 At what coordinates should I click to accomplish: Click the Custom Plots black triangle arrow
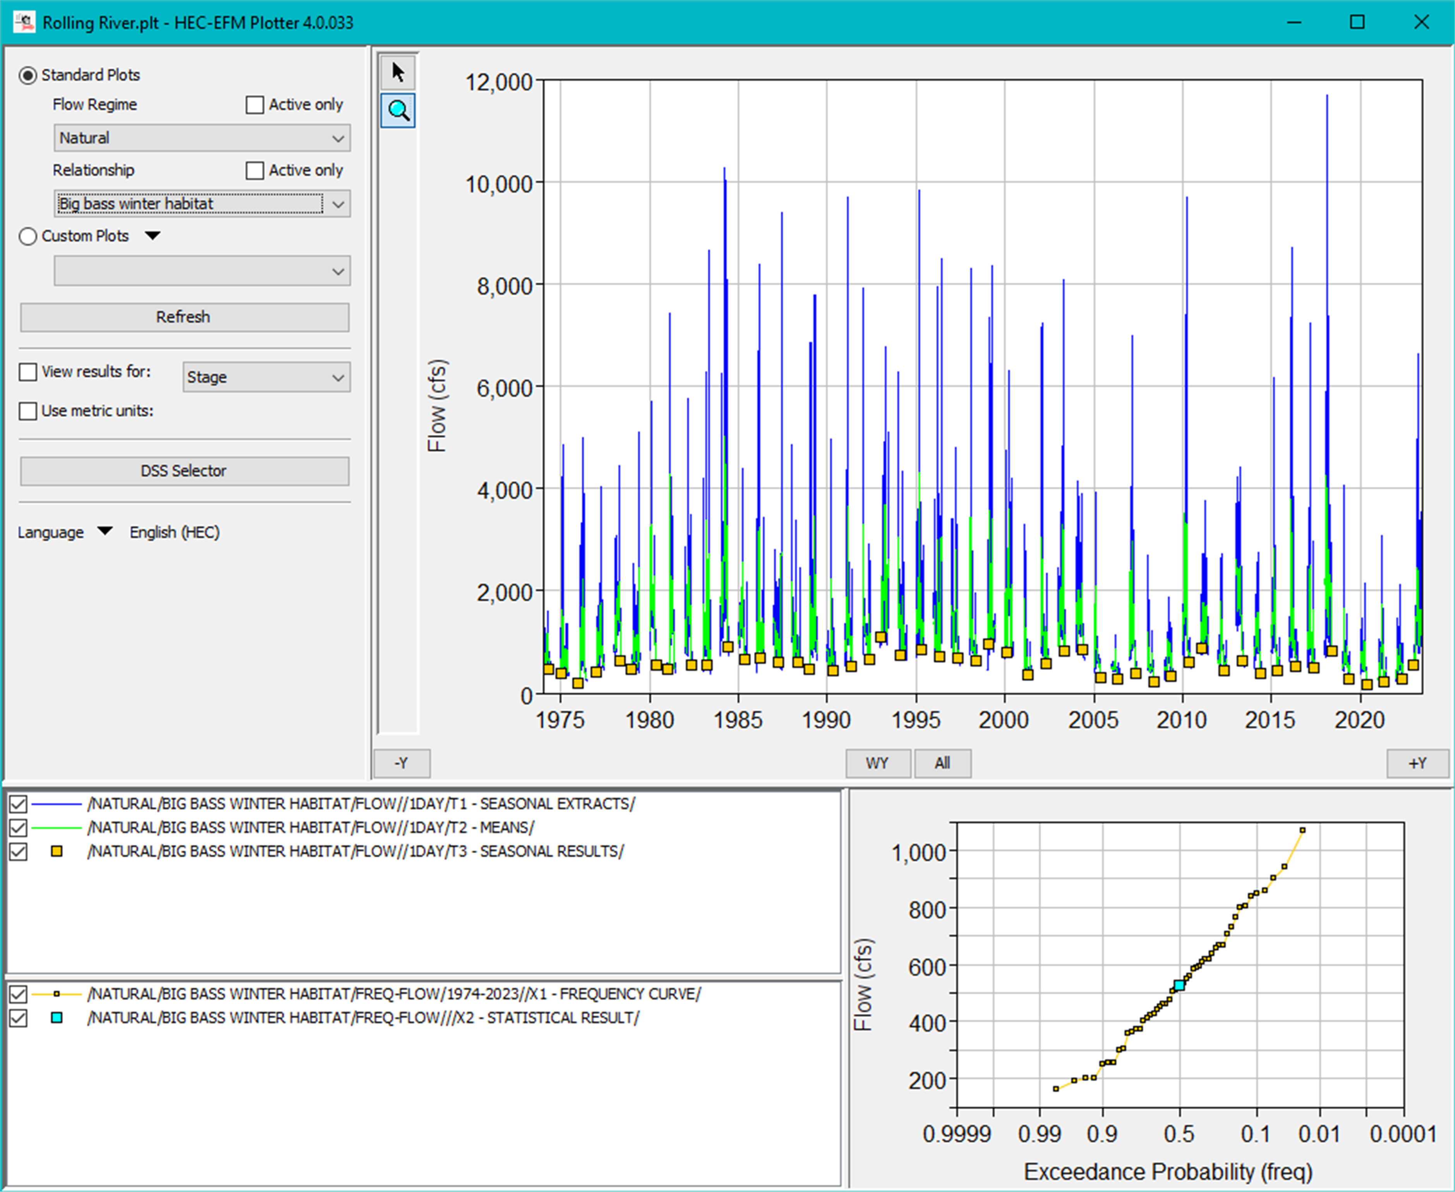click(x=153, y=235)
